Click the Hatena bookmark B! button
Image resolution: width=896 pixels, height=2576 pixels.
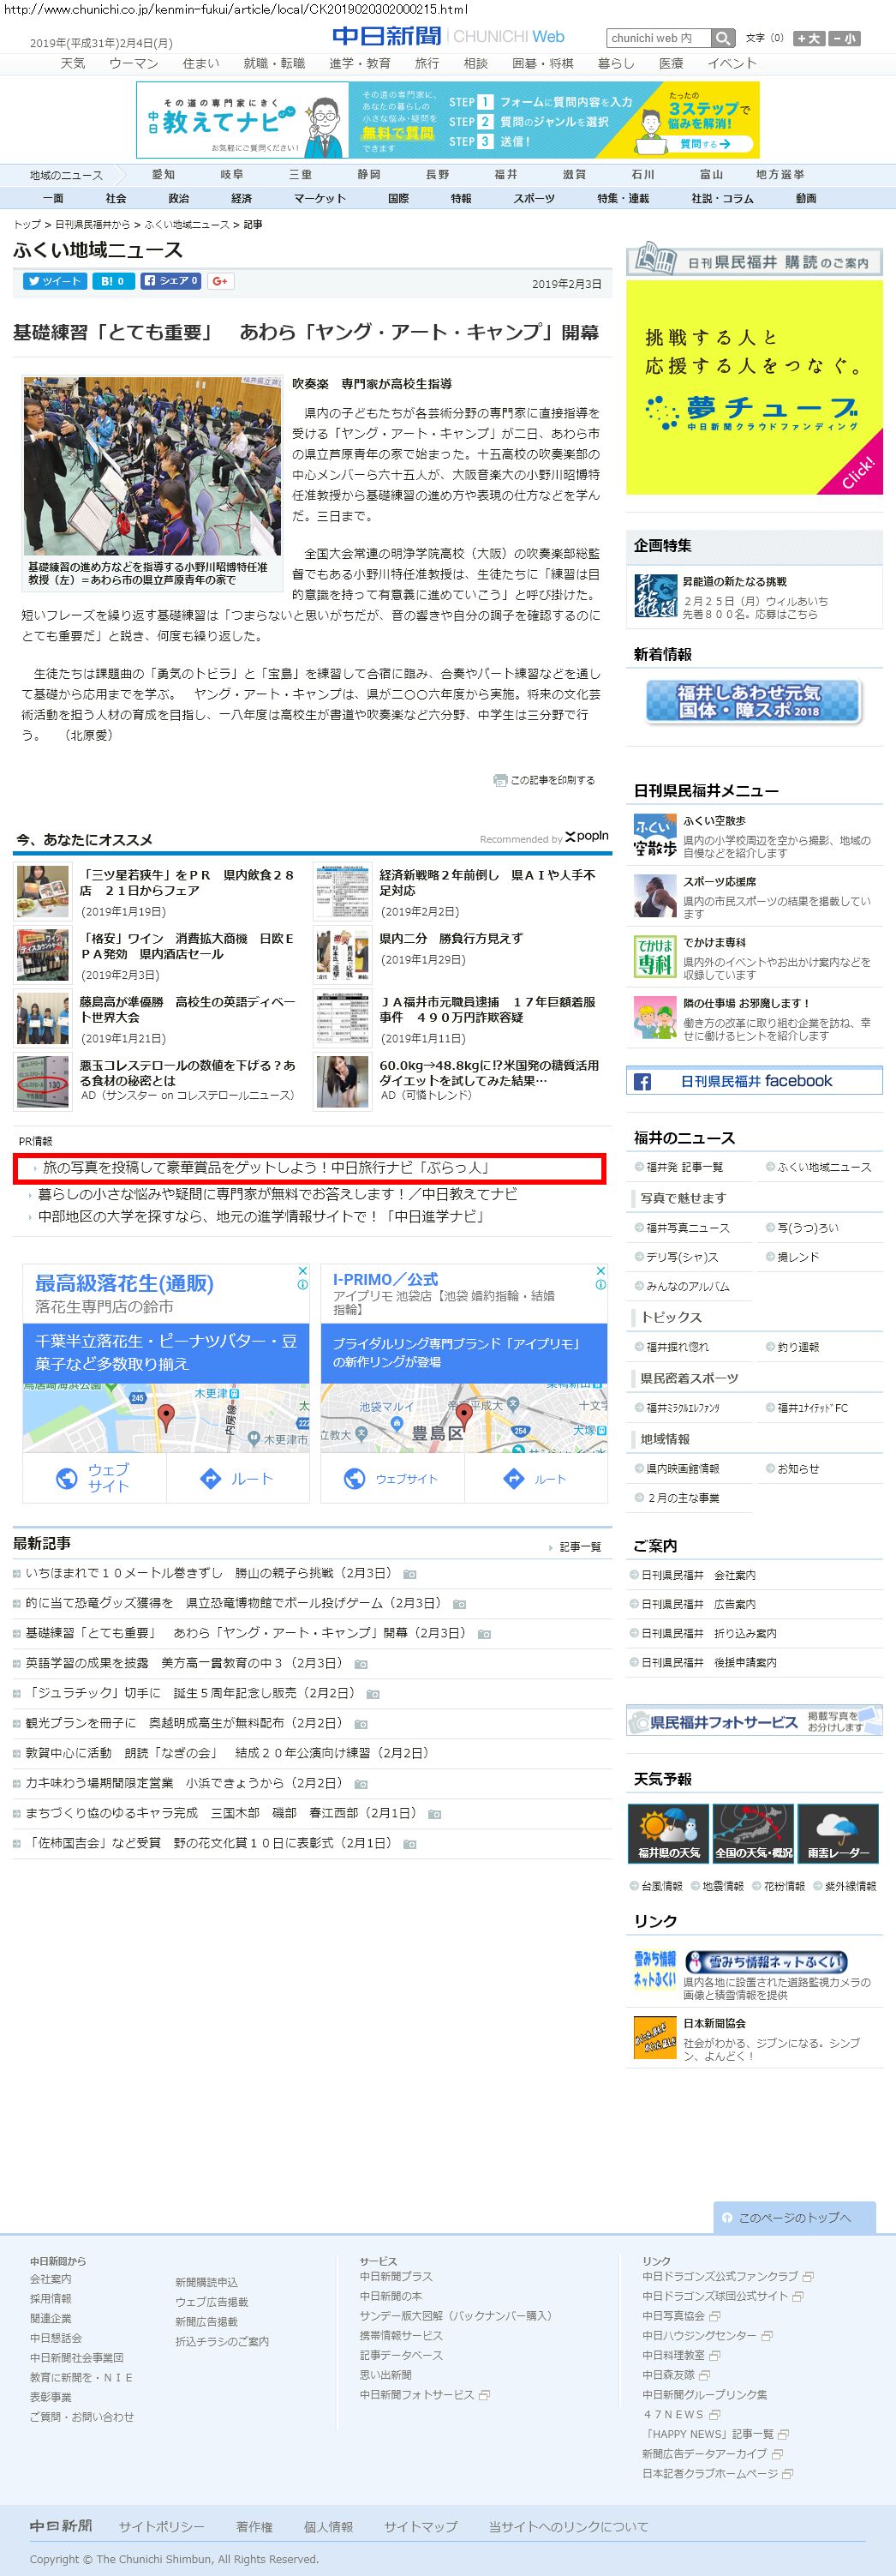113,281
